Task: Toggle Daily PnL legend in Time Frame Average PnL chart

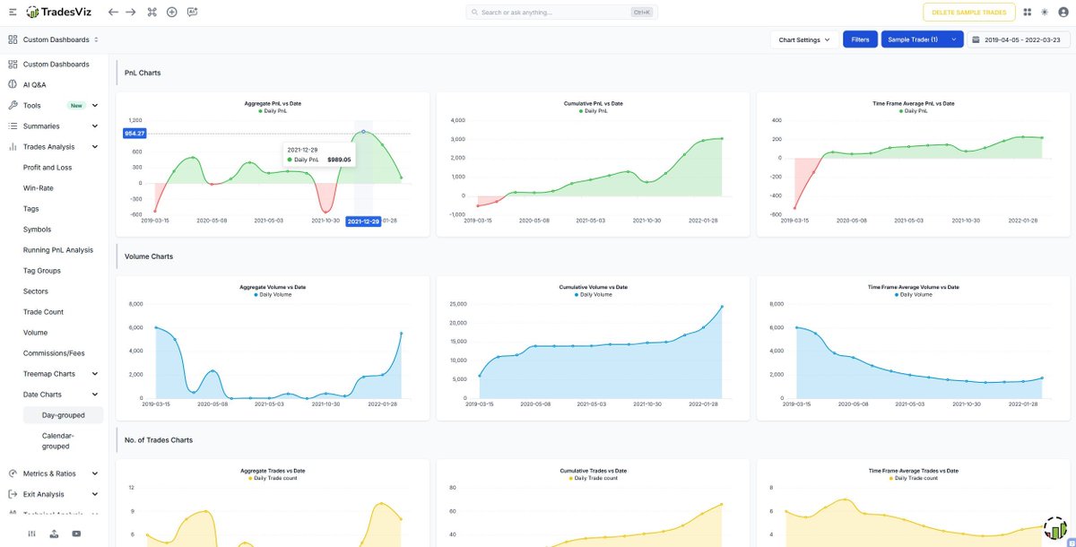Action: click(913, 110)
